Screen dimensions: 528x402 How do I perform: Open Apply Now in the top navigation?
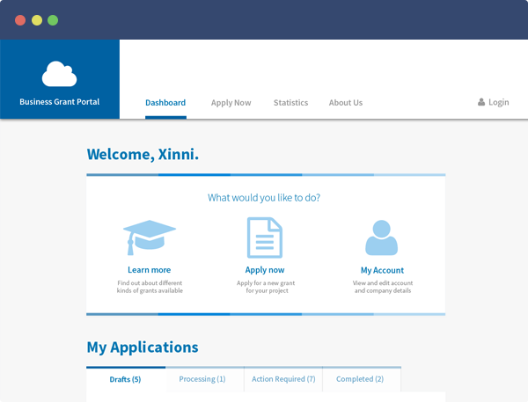pyautogui.click(x=231, y=103)
